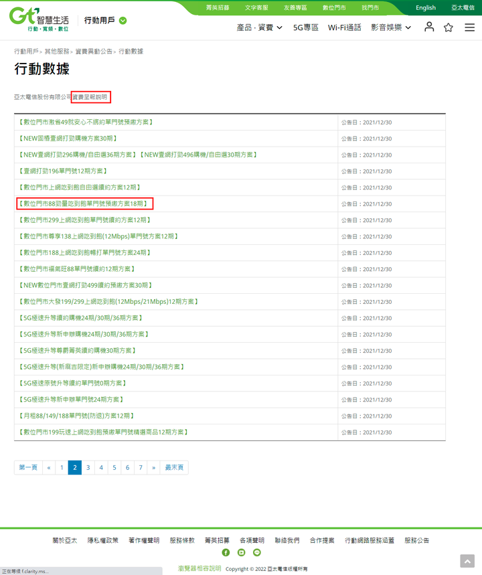Go to page 7
482x575 pixels.
pos(141,467)
